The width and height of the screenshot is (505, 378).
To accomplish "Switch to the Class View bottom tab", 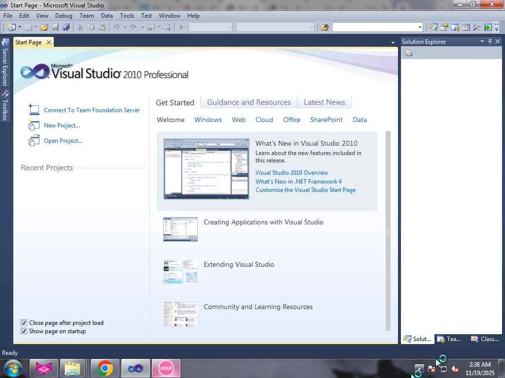I will coord(485,339).
